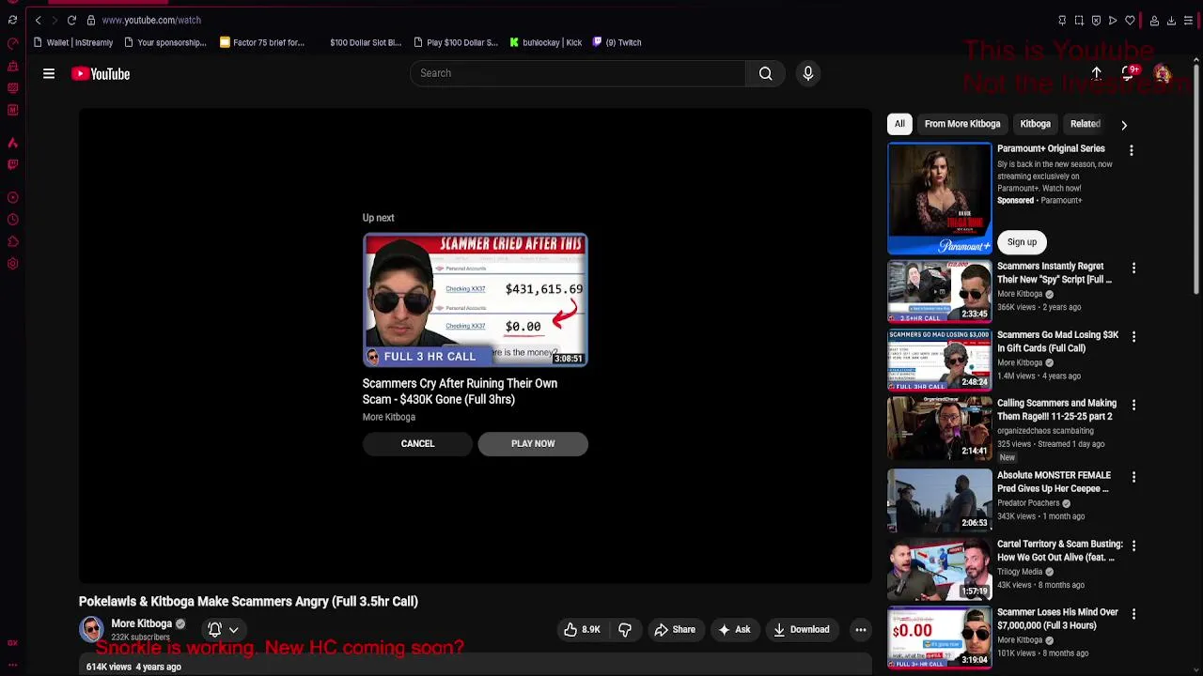Open more actions ellipsis below video
Image resolution: width=1203 pixels, height=676 pixels.
861,629
